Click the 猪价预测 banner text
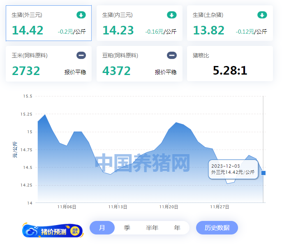The width and height of the screenshot is (282, 248). [x=53, y=232]
